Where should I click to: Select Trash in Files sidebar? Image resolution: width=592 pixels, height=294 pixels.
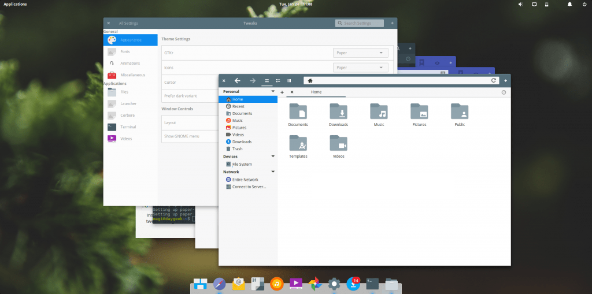click(x=237, y=148)
